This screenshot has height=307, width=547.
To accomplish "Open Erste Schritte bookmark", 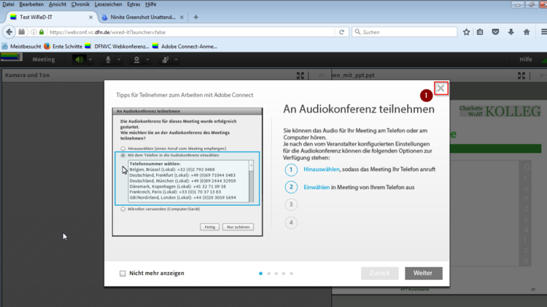I will tap(63, 47).
